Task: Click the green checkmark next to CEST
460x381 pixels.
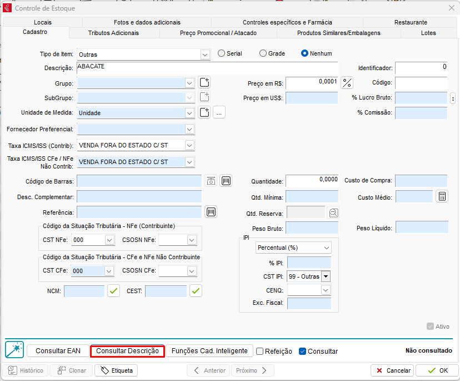Action: click(x=196, y=291)
